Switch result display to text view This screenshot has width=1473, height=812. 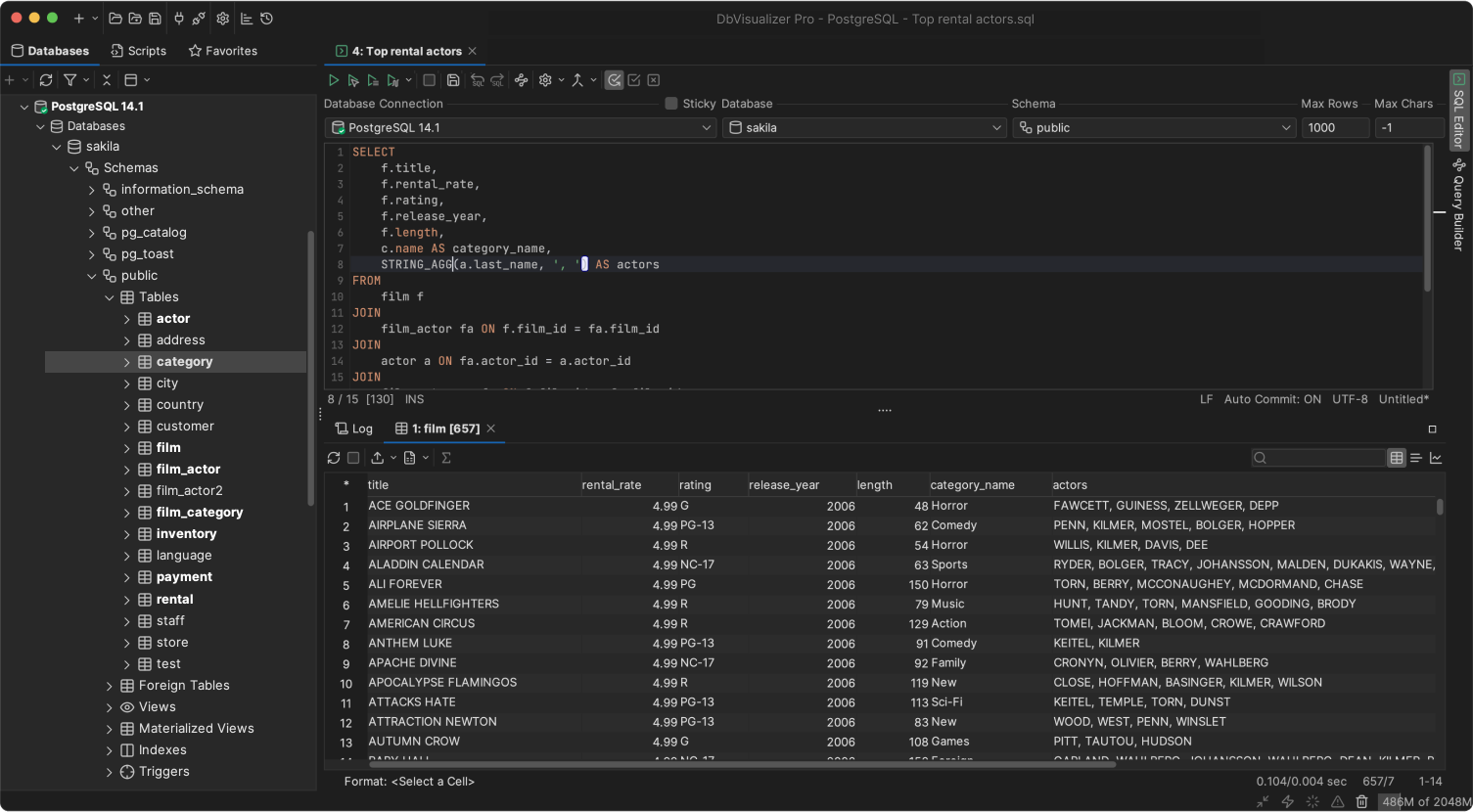coord(1416,458)
